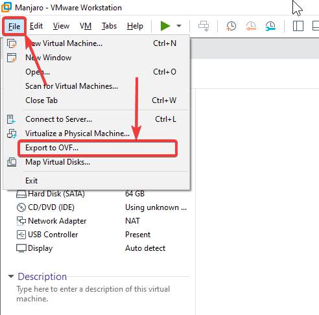319x315 pixels.
Task: Click the Network Adapter icon
Action: point(21,221)
